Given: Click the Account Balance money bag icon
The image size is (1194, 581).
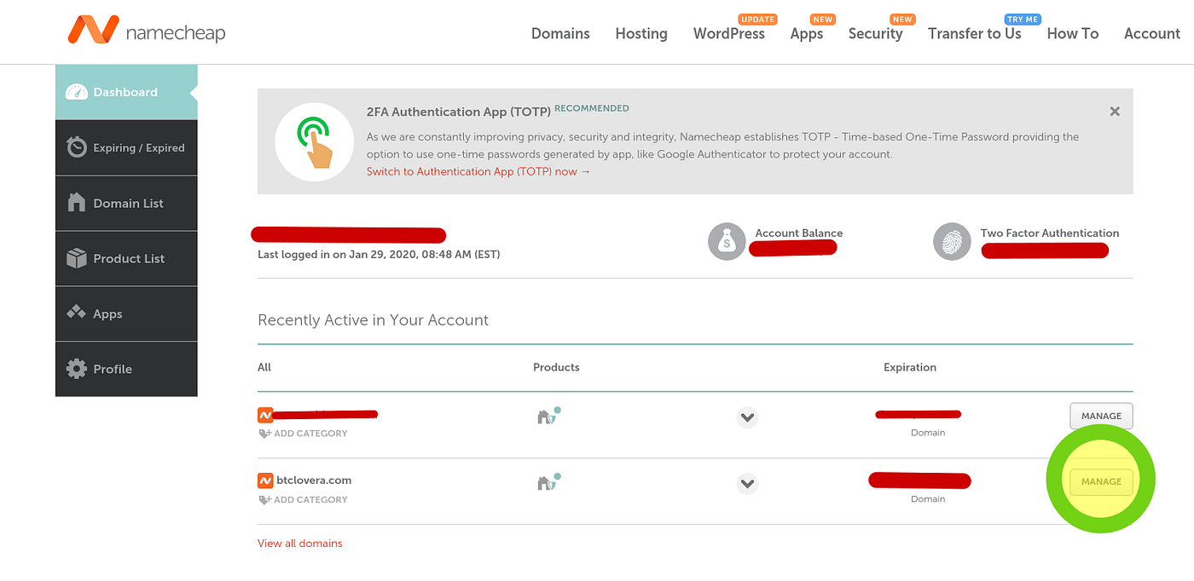Looking at the screenshot, I should click(727, 242).
